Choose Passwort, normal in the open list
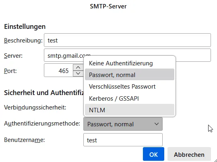 point(130,75)
